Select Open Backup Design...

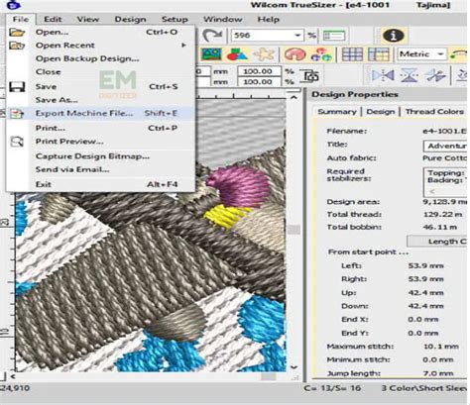point(100,58)
